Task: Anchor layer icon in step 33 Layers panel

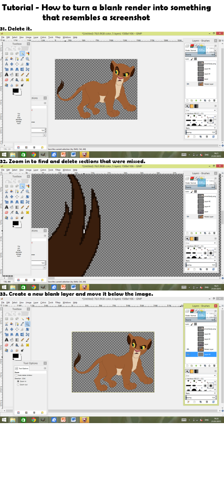Action: (209, 365)
